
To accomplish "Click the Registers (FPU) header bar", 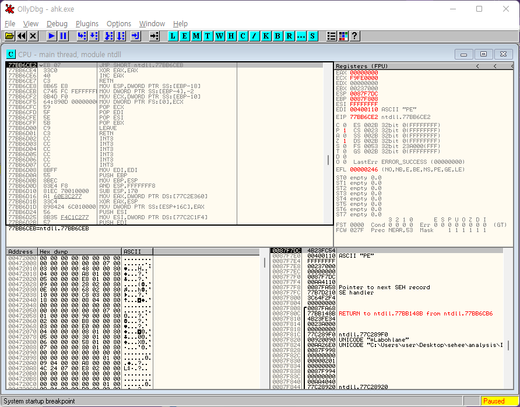I will pyautogui.click(x=423, y=66).
